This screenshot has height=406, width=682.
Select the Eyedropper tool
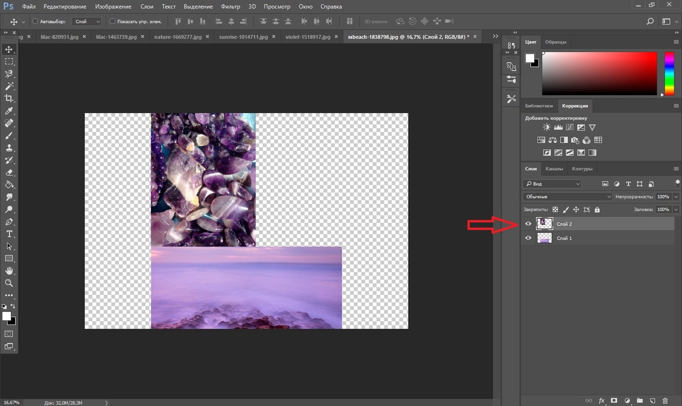(9, 111)
